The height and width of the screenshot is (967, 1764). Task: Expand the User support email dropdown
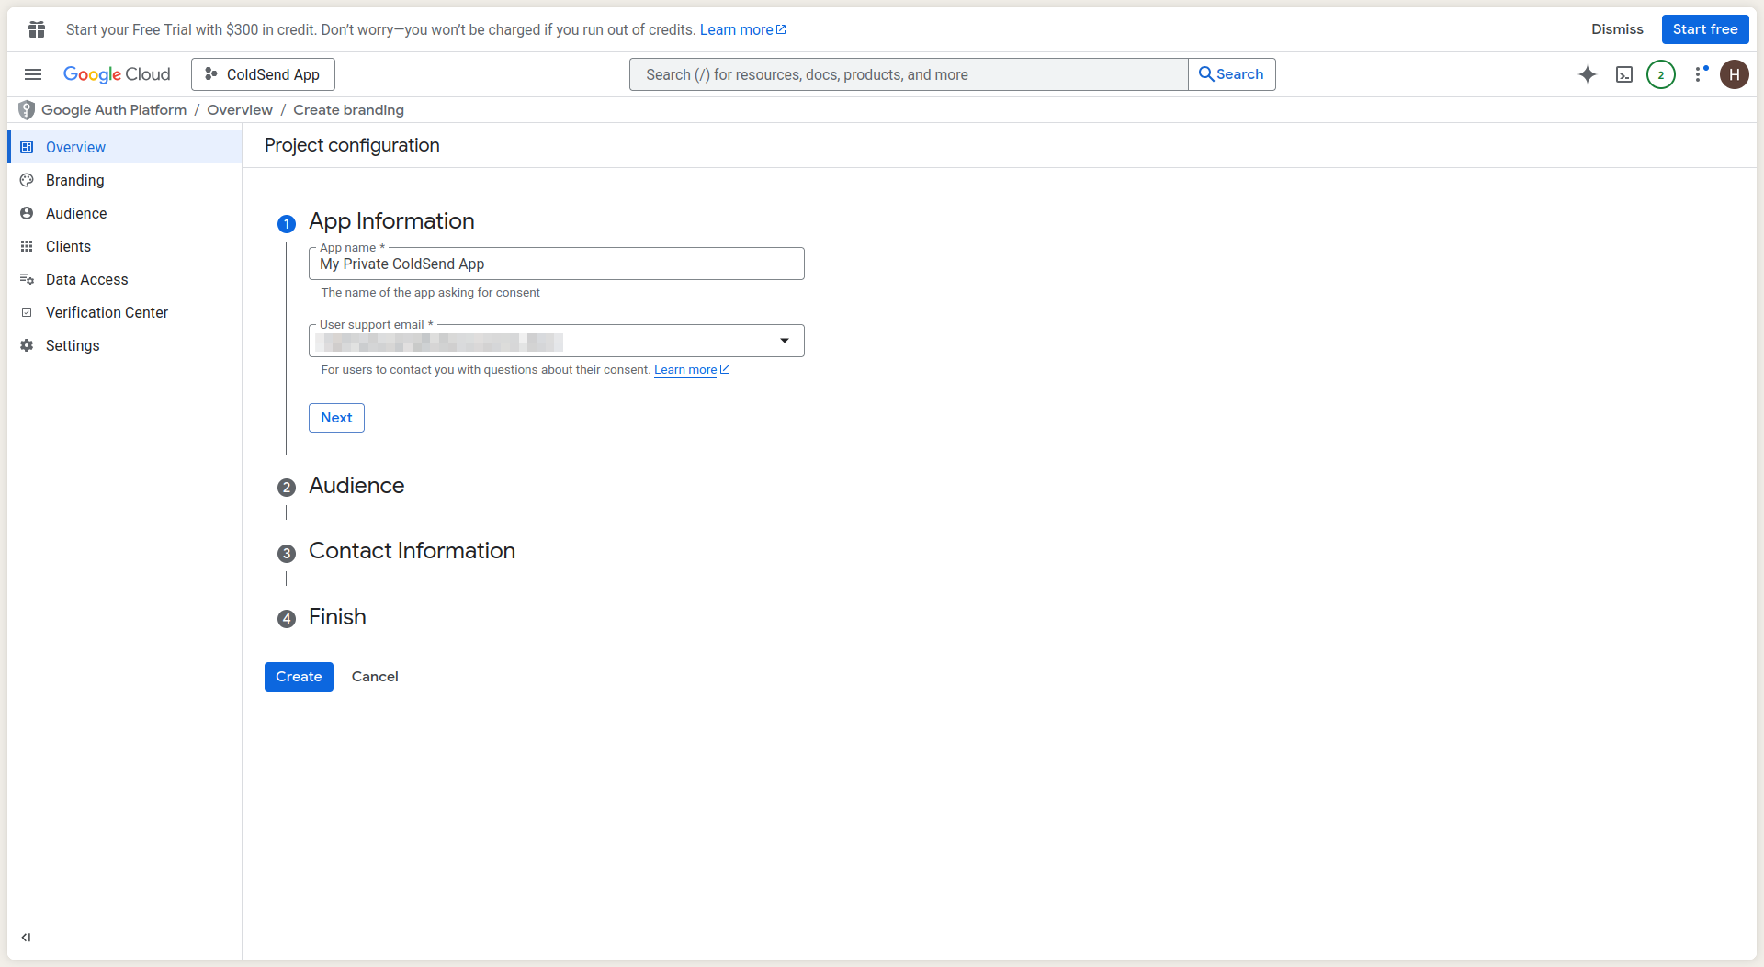[784, 341]
